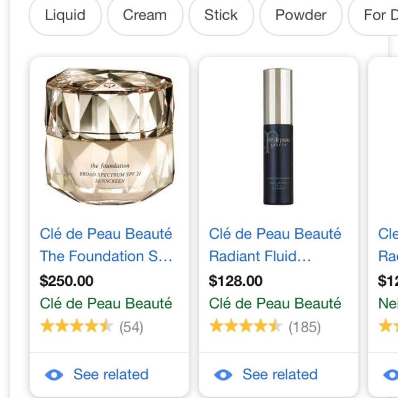
Task: Click See related under $128.00 product
Action: [280, 375]
